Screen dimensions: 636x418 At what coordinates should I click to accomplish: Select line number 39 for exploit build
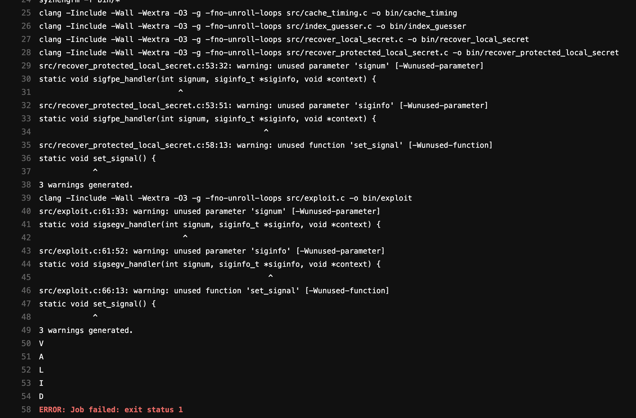point(26,198)
